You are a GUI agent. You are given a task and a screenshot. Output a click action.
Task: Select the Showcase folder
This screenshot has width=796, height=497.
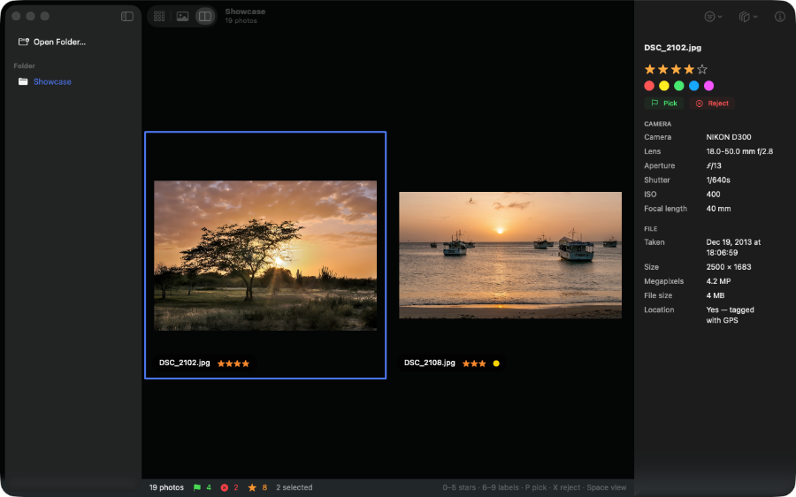coord(45,81)
